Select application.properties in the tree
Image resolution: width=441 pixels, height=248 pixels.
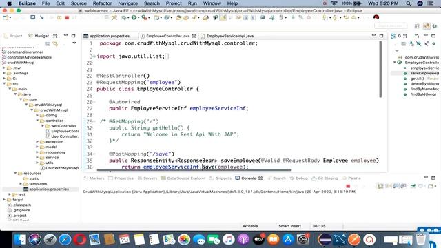(x=49, y=189)
